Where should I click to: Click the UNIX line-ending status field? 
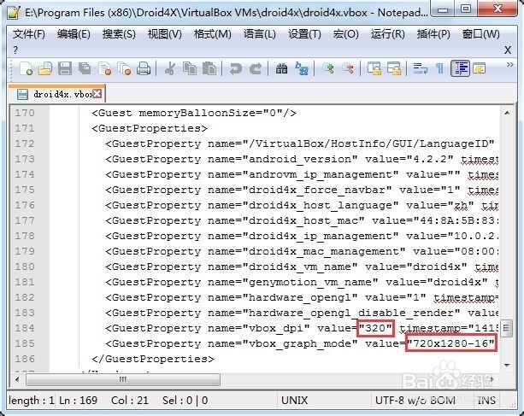323,401
